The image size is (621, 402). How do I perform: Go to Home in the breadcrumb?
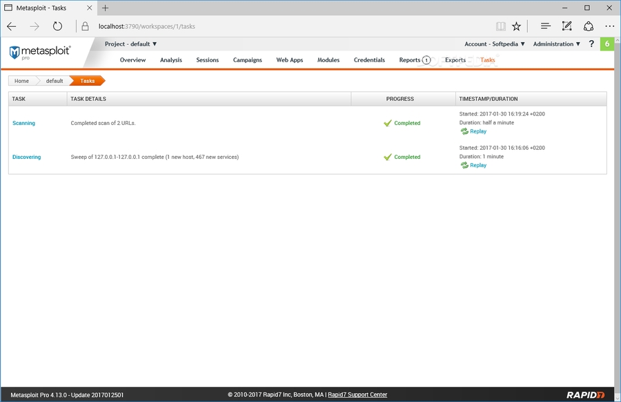[x=21, y=81]
